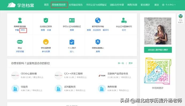Click the 学校满意度 tile label
Screen dimensions: 185x106
[x=46, y=48]
